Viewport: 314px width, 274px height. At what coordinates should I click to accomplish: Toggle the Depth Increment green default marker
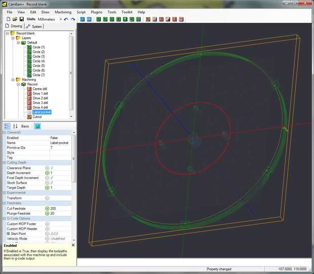tap(47, 173)
